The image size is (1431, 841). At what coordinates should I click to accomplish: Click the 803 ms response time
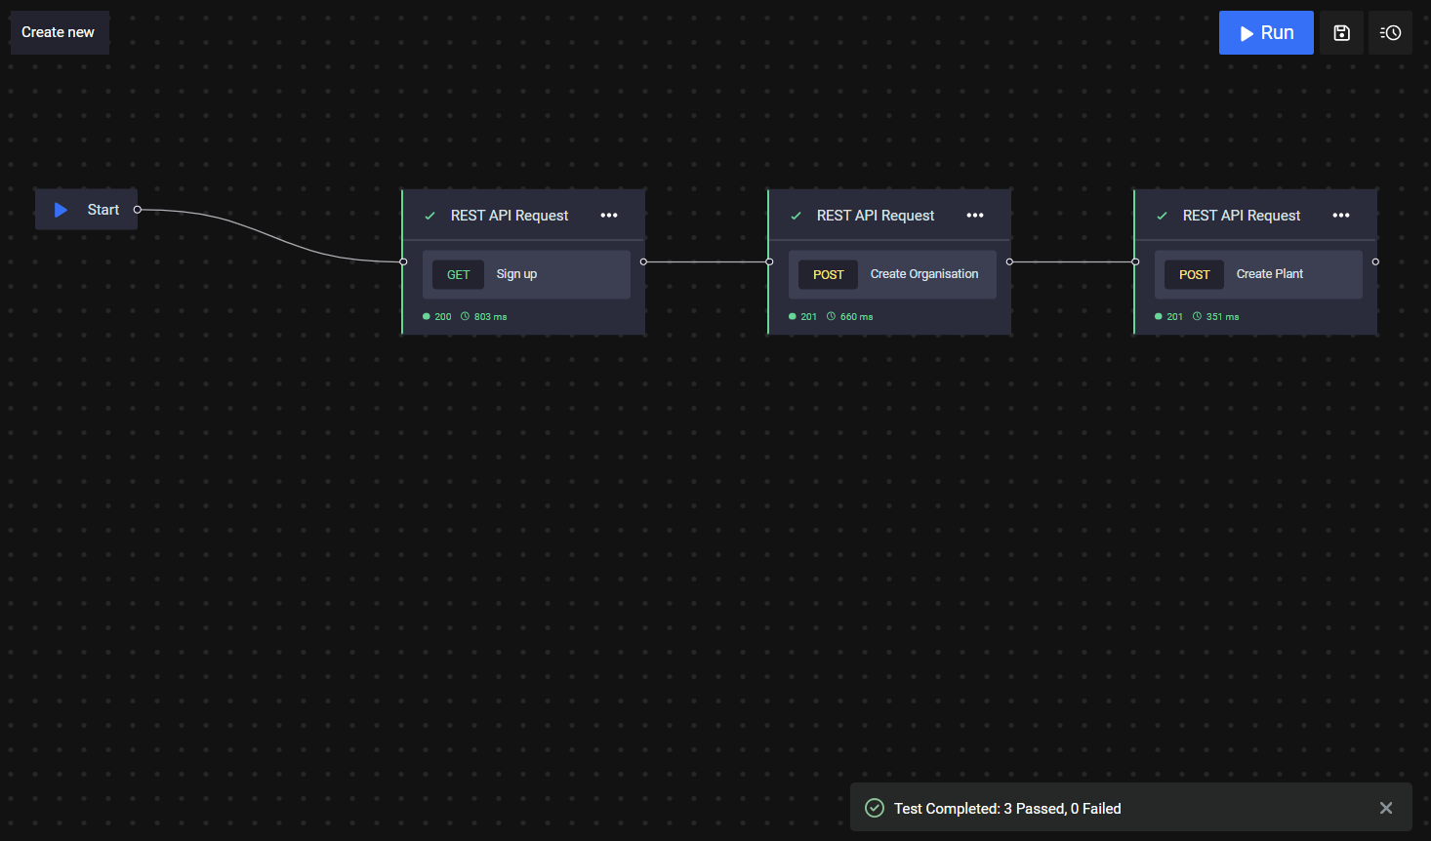(490, 317)
